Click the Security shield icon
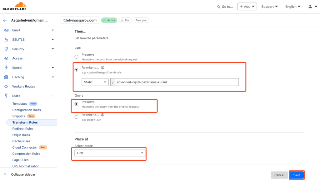Image resolution: width=320 pixels, height=180 pixels. 6,49
